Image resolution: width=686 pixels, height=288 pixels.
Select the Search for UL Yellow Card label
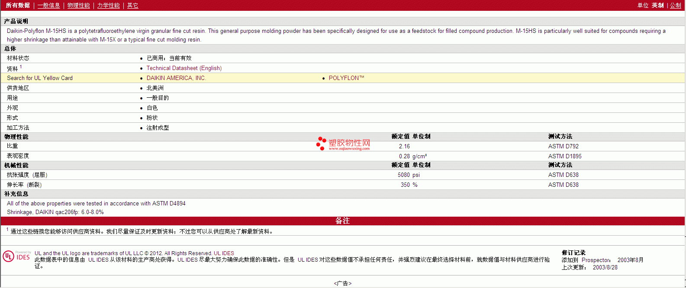click(x=40, y=78)
